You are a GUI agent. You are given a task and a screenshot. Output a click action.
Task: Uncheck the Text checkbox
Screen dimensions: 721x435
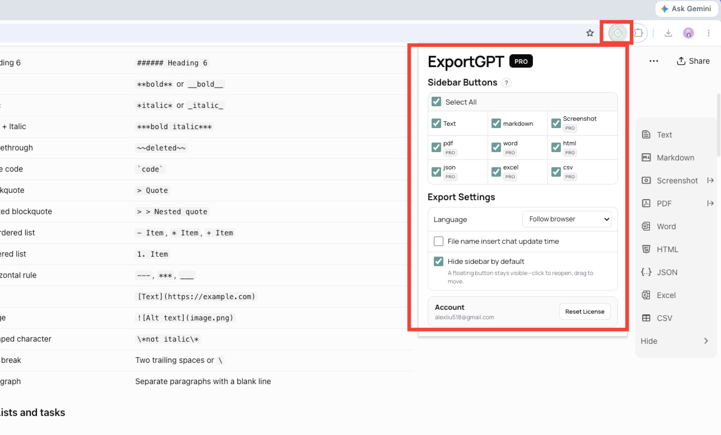click(437, 123)
